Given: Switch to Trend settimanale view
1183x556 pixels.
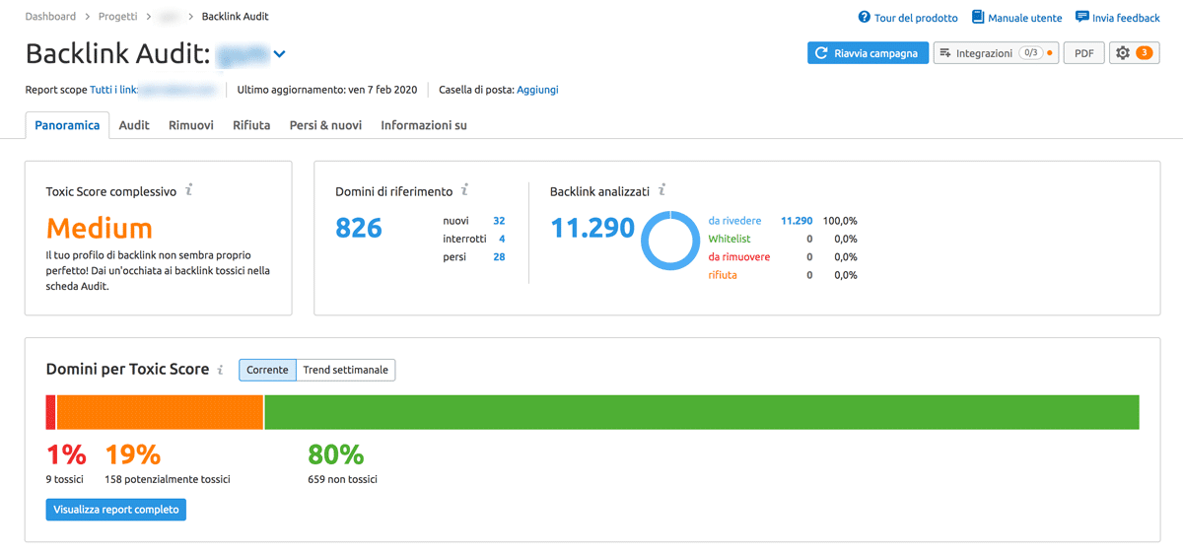Looking at the screenshot, I should 346,370.
